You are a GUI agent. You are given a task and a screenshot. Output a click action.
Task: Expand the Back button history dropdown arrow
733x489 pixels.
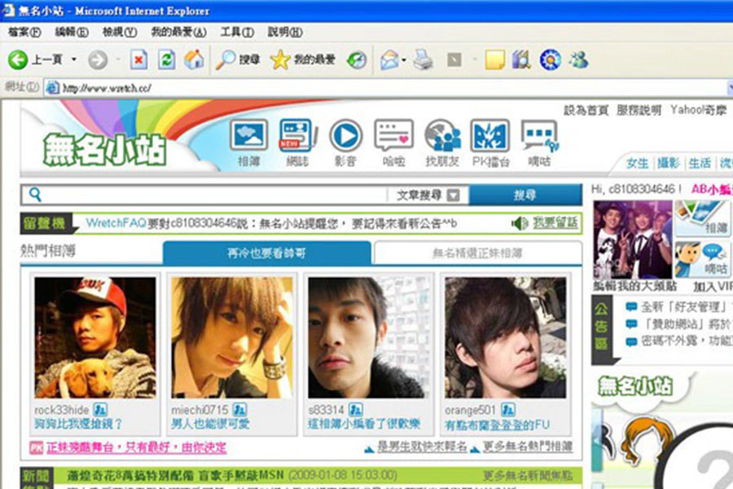click(x=74, y=59)
